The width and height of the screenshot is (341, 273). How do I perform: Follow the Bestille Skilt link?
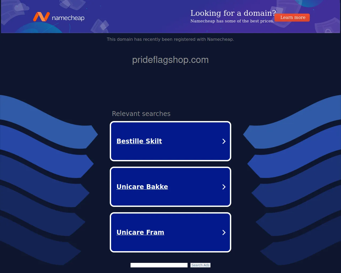point(139,141)
